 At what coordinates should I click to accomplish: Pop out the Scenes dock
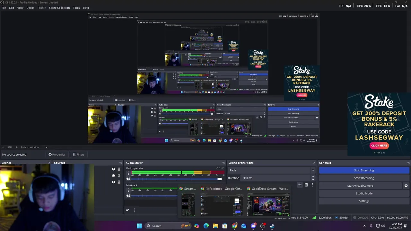[49, 163]
